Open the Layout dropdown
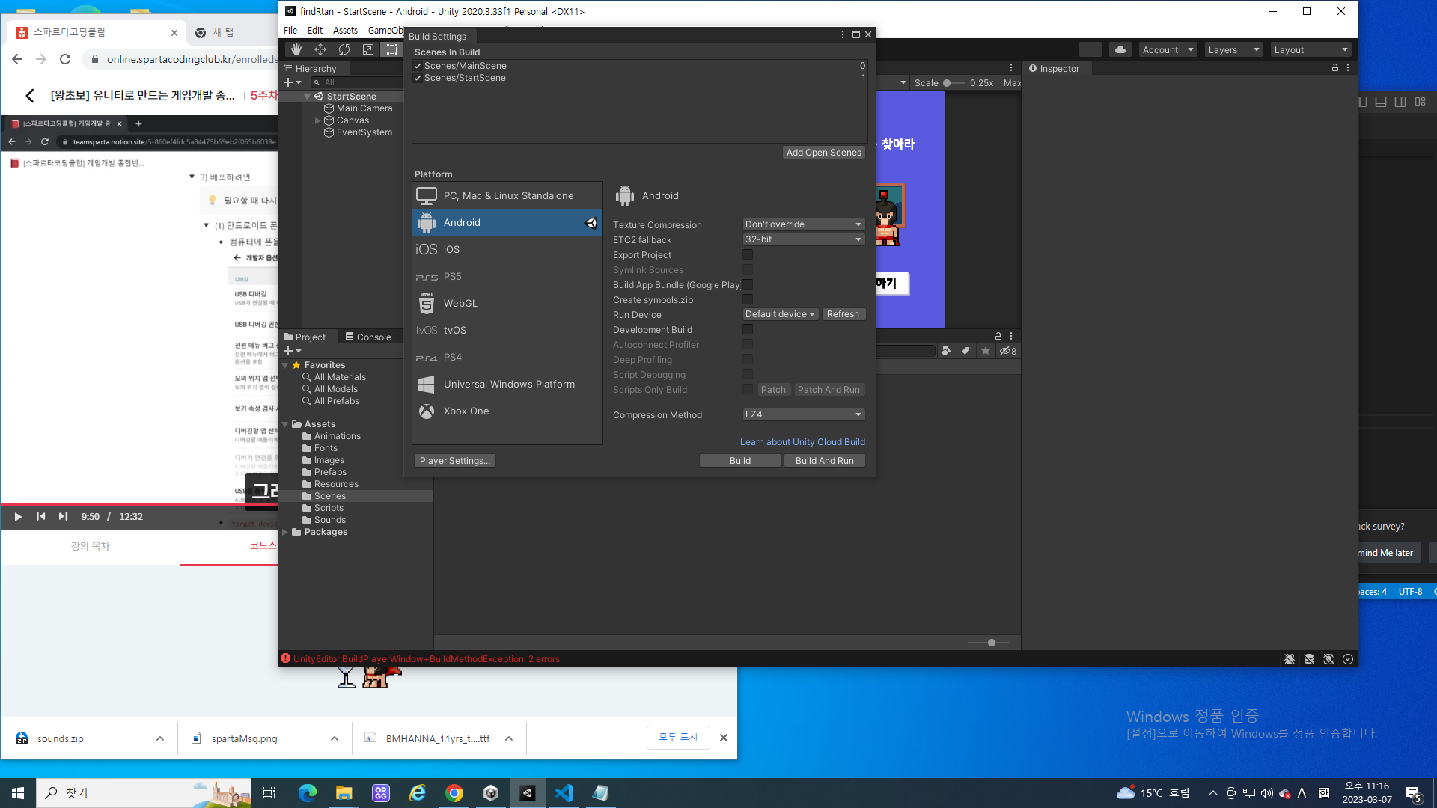The image size is (1437, 808). pos(1311,49)
